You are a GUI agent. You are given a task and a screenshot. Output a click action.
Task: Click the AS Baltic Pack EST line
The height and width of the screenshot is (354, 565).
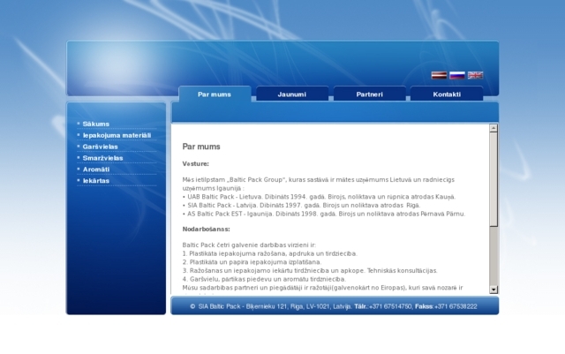pos(324,214)
